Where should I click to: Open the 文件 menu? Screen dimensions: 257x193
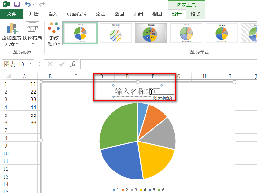[12, 14]
